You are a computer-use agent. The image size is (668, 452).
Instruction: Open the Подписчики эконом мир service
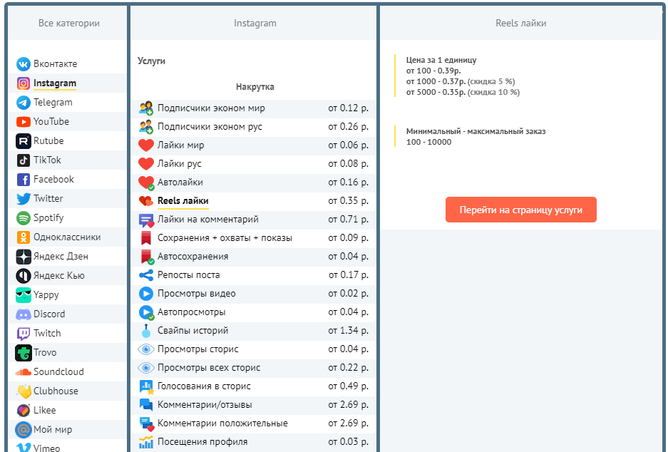[x=211, y=108]
